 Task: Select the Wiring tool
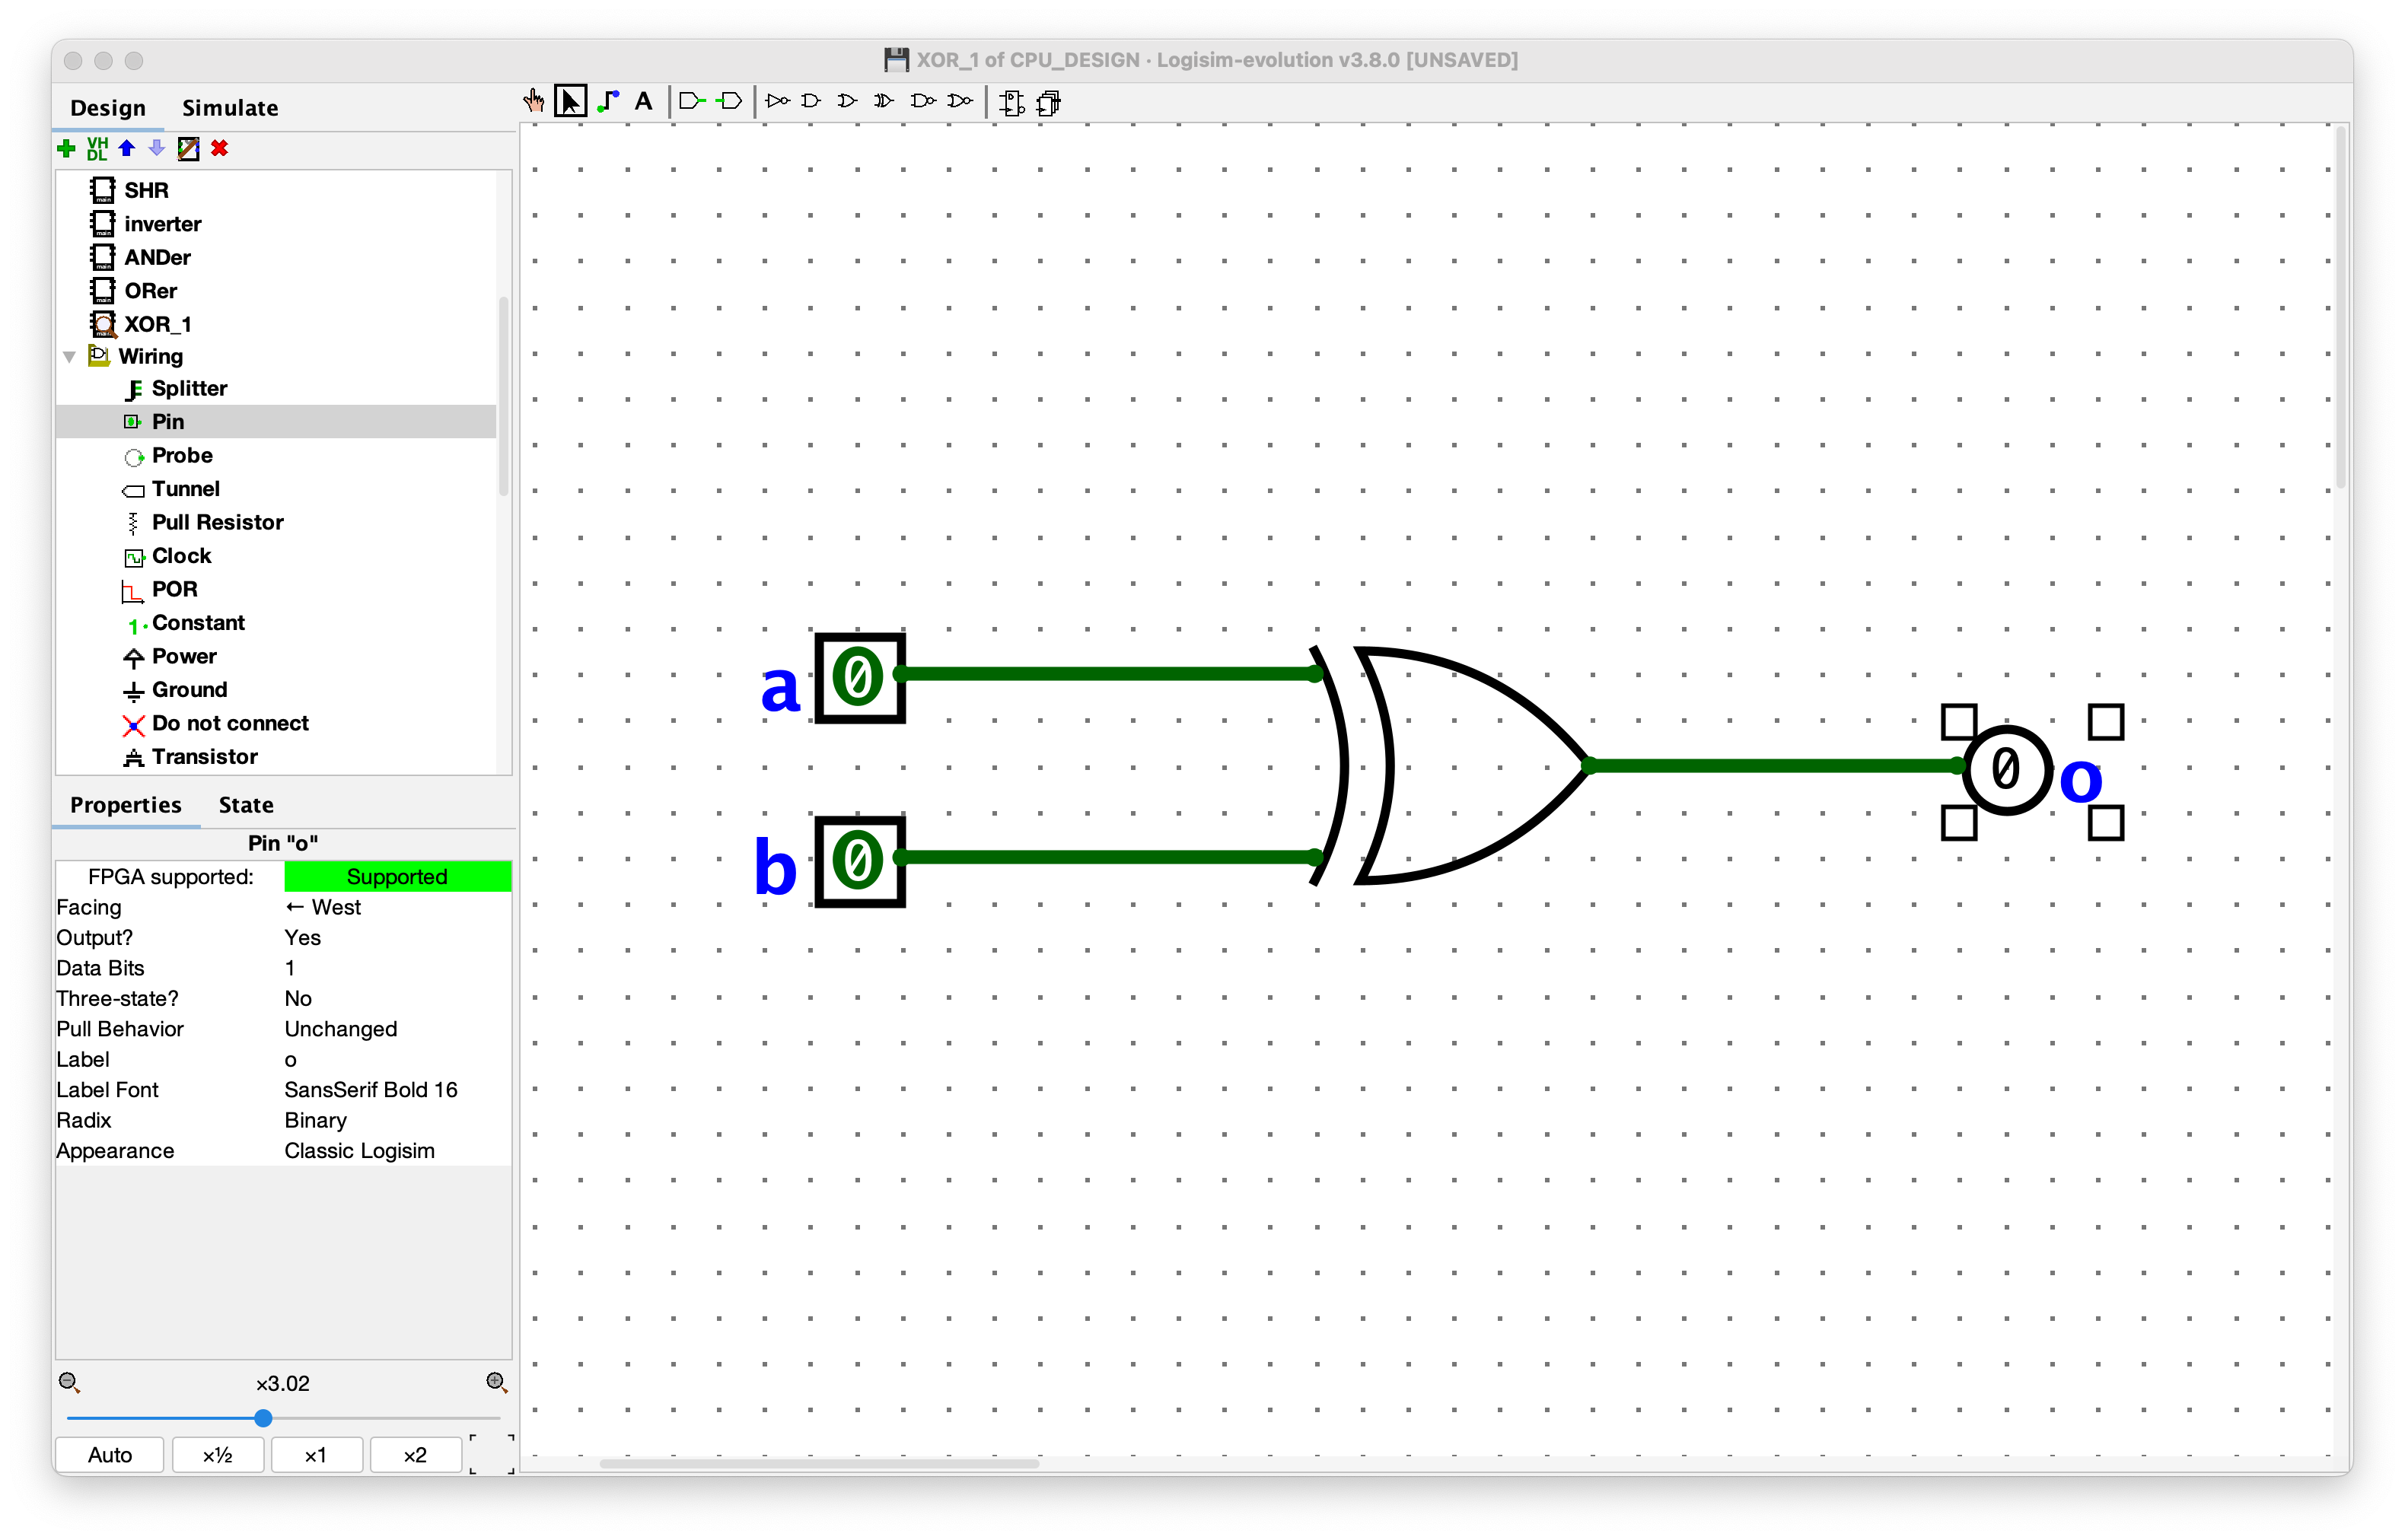pos(608,101)
